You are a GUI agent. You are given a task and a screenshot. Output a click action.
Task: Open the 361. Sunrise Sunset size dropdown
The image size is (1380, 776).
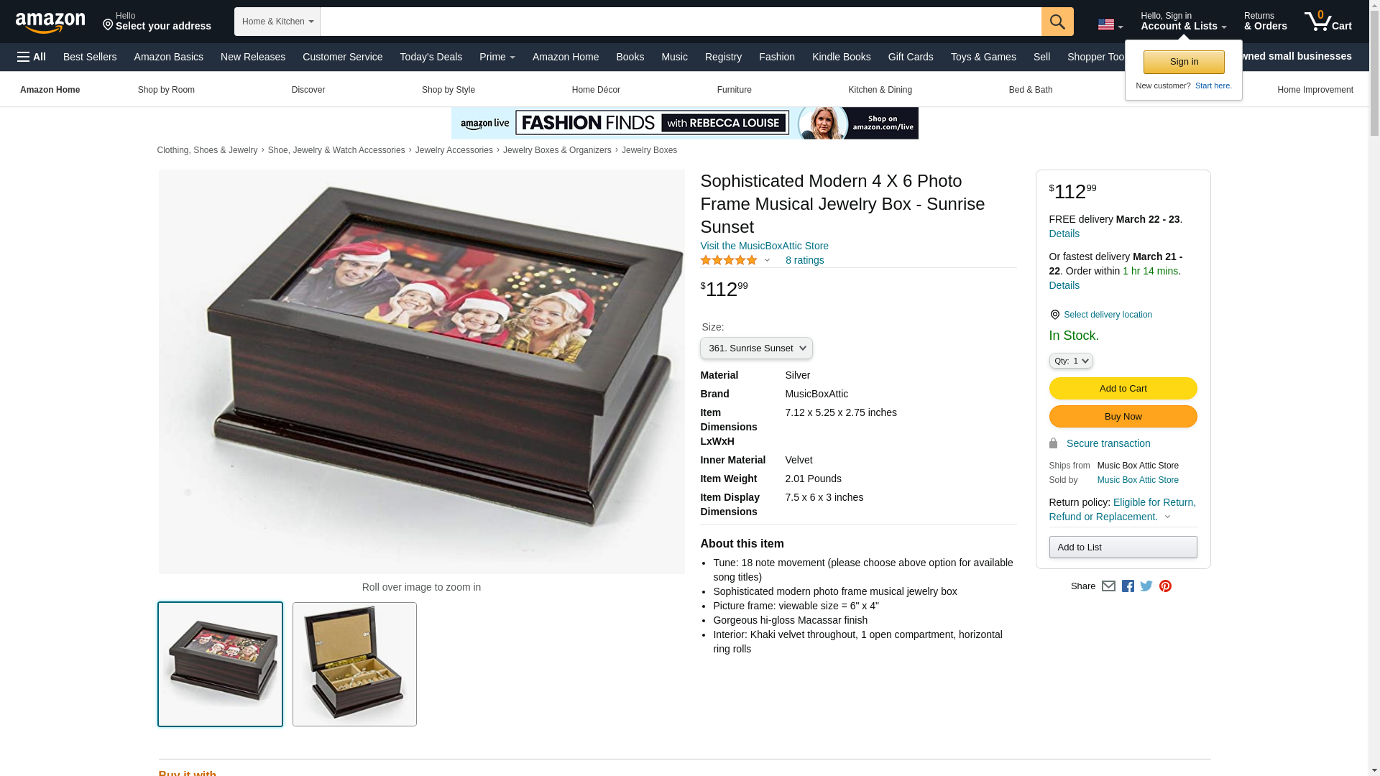tap(756, 348)
